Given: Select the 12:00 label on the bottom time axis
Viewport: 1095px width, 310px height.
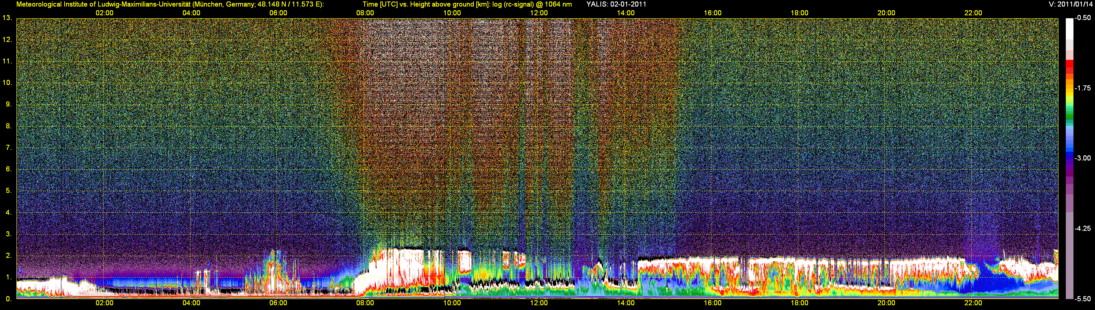Looking at the screenshot, I should tap(539, 303).
